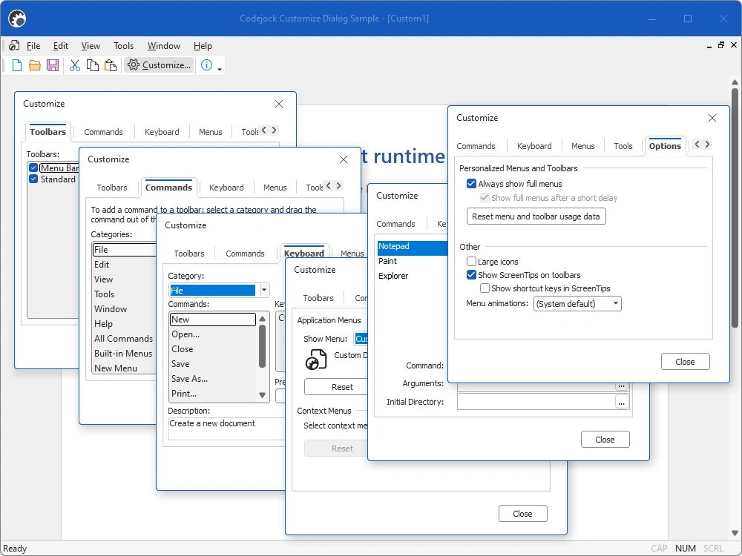Screen dimensions: 742x556
Task: Click Reset under Application Menus
Action: click(x=337, y=387)
